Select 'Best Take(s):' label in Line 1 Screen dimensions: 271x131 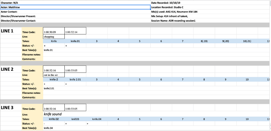click(x=32, y=50)
